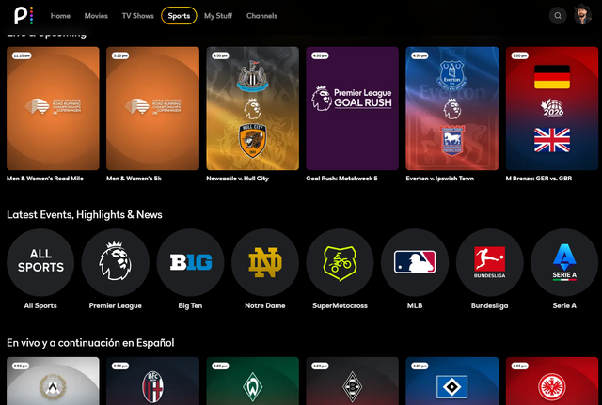Screen dimensions: 602x405
Task: Open Men & Women's 5k thumbnail
Action: (152, 109)
